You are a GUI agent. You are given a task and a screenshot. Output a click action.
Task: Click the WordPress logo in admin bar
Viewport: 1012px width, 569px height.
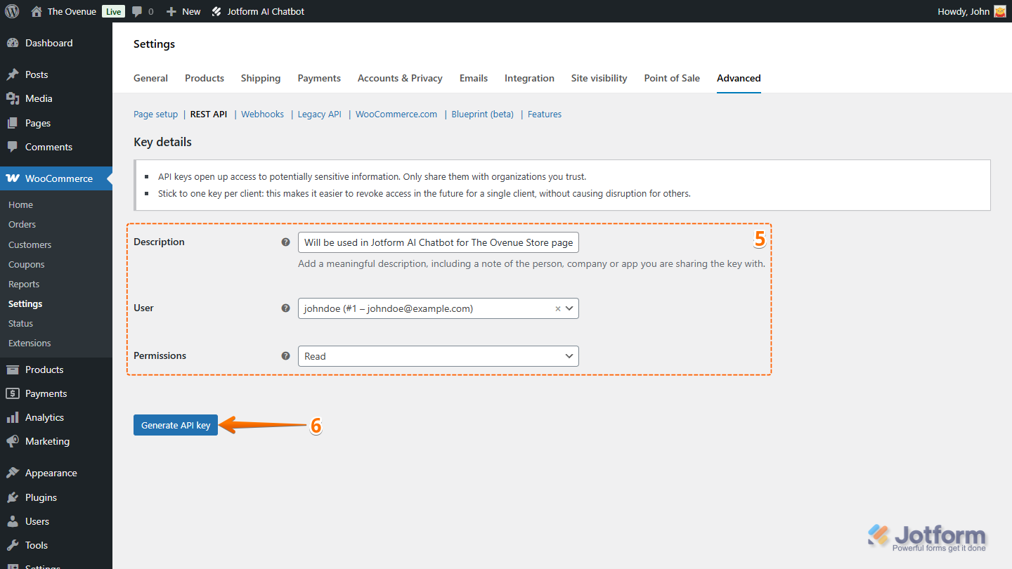11,11
